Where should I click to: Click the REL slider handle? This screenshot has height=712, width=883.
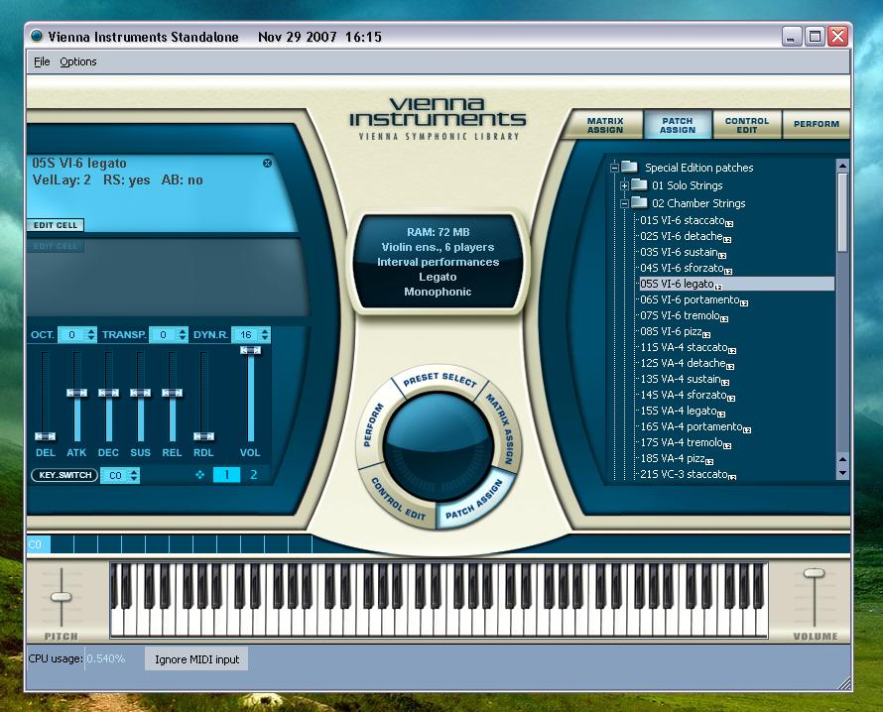click(x=172, y=393)
